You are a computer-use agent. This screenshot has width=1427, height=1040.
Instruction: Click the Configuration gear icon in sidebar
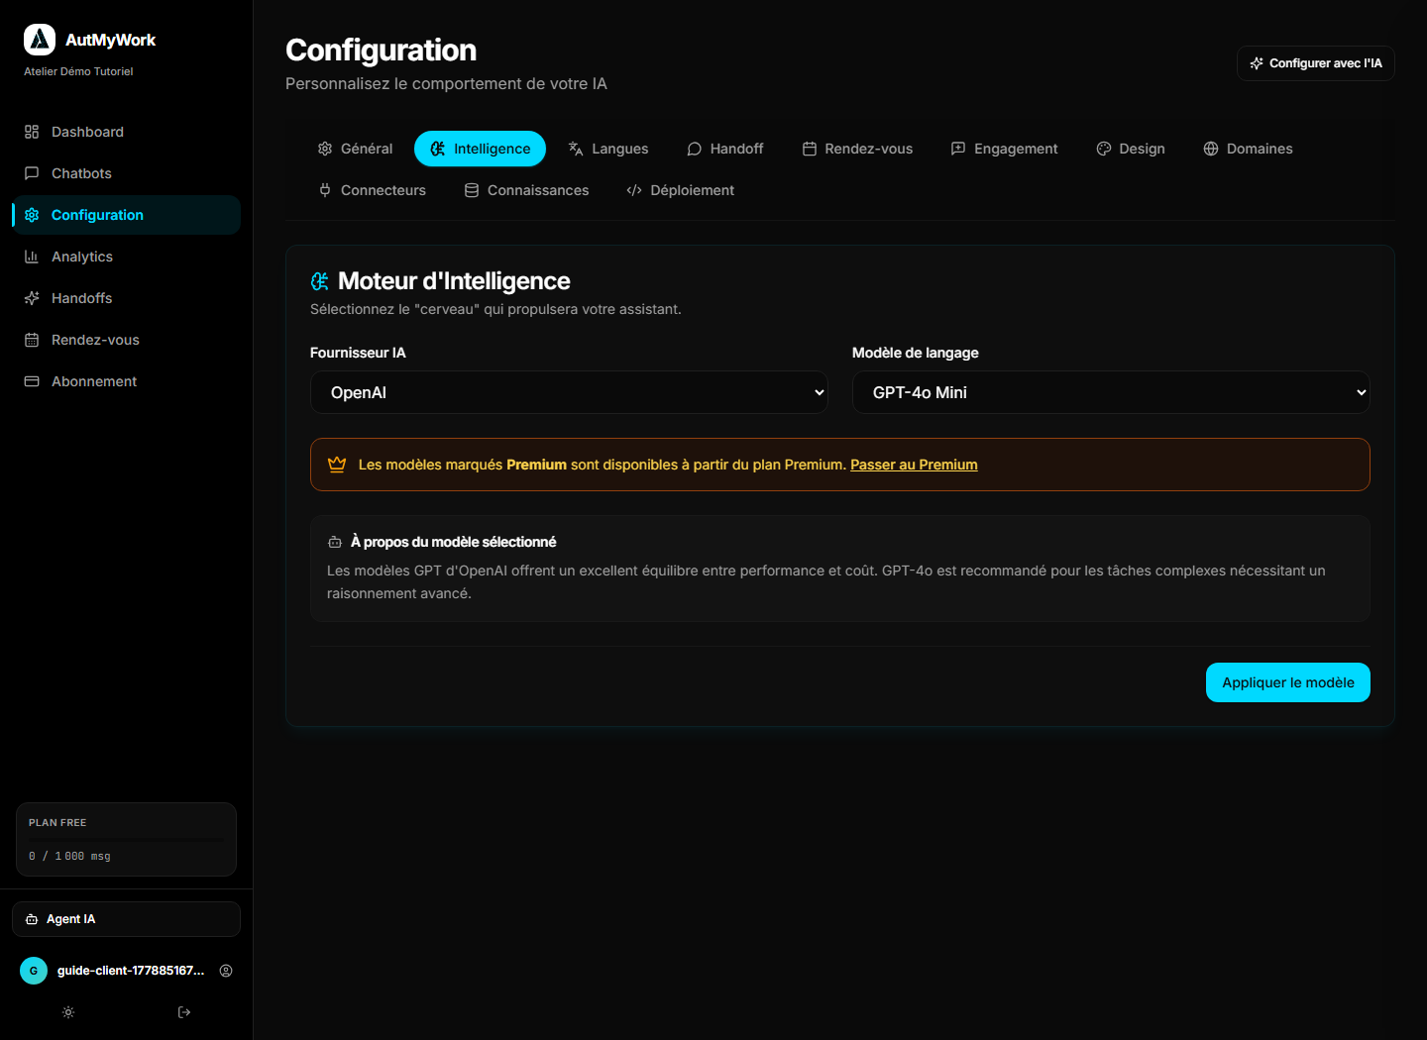[32, 215]
